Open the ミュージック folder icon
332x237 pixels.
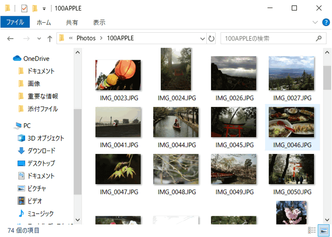click(21, 213)
